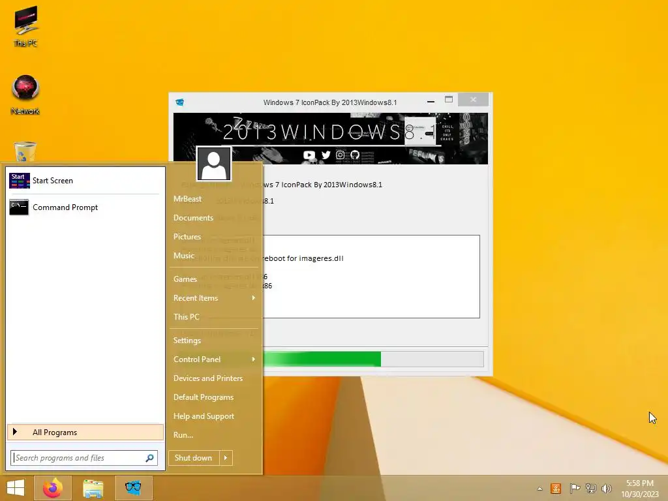Maximize the IconPack installer window
Viewport: 668px width, 501px height.
point(449,100)
